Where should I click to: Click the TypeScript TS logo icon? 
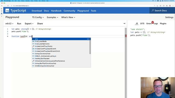[x=7, y=11]
